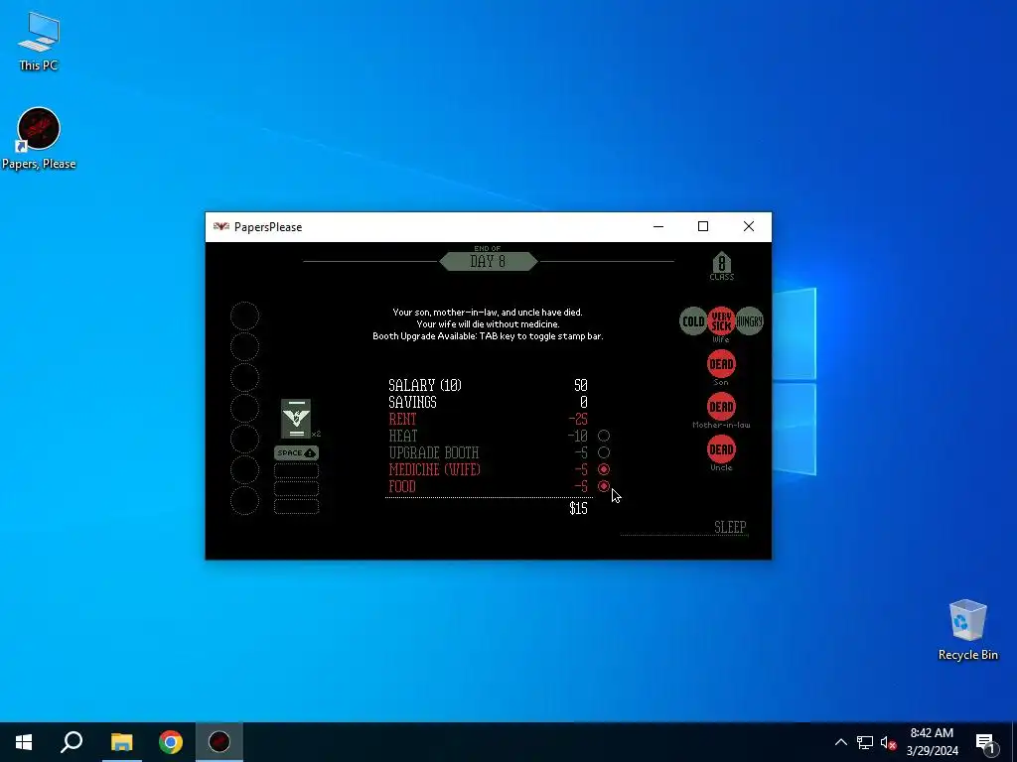Select the This PC desktop icon
This screenshot has height=762, width=1017.
click(39, 42)
